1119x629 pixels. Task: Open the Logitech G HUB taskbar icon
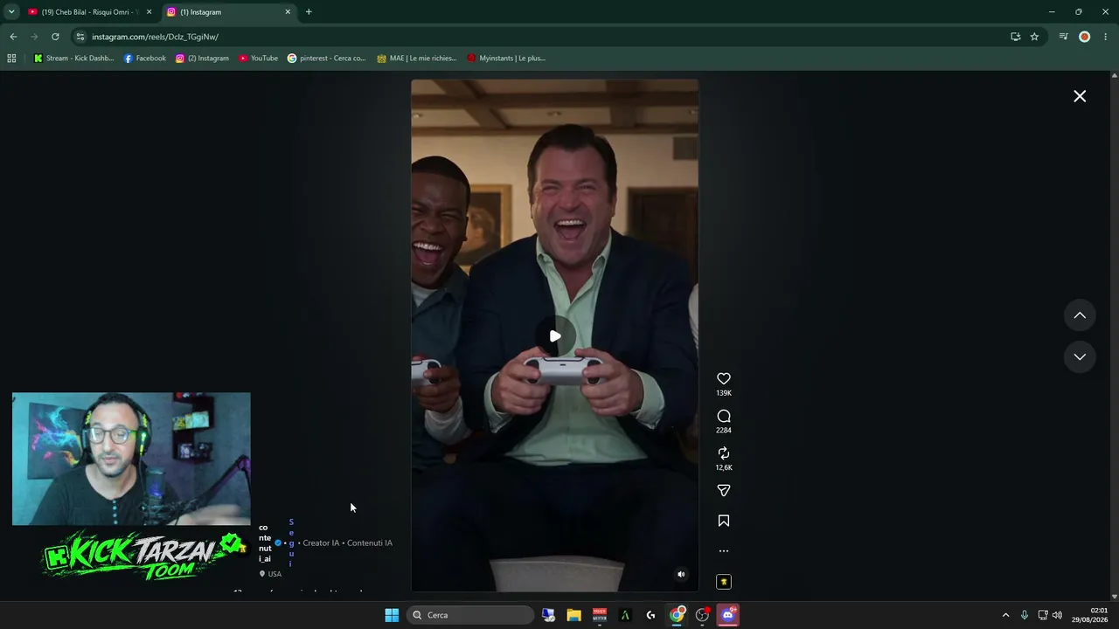650,615
